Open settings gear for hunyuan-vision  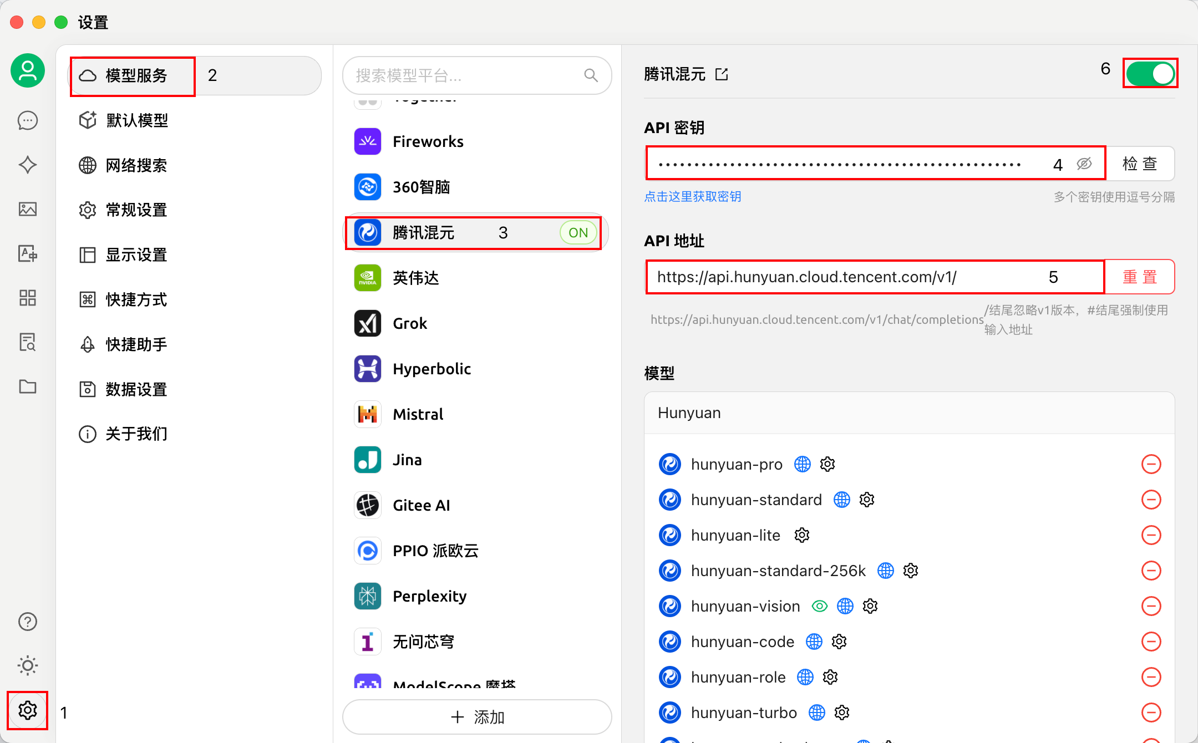click(x=870, y=606)
